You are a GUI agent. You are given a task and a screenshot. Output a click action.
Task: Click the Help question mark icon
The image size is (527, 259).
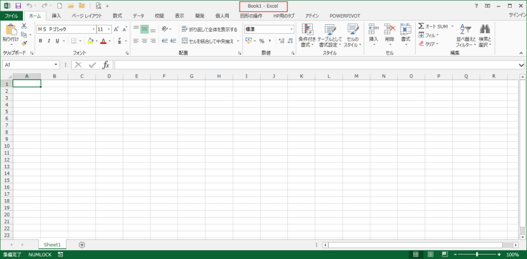pos(476,6)
